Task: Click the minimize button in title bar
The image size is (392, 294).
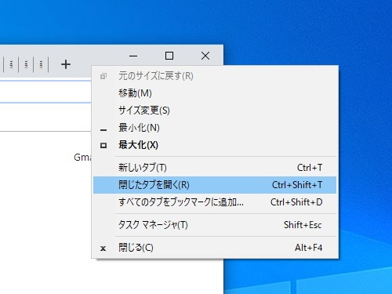Action: click(x=133, y=56)
